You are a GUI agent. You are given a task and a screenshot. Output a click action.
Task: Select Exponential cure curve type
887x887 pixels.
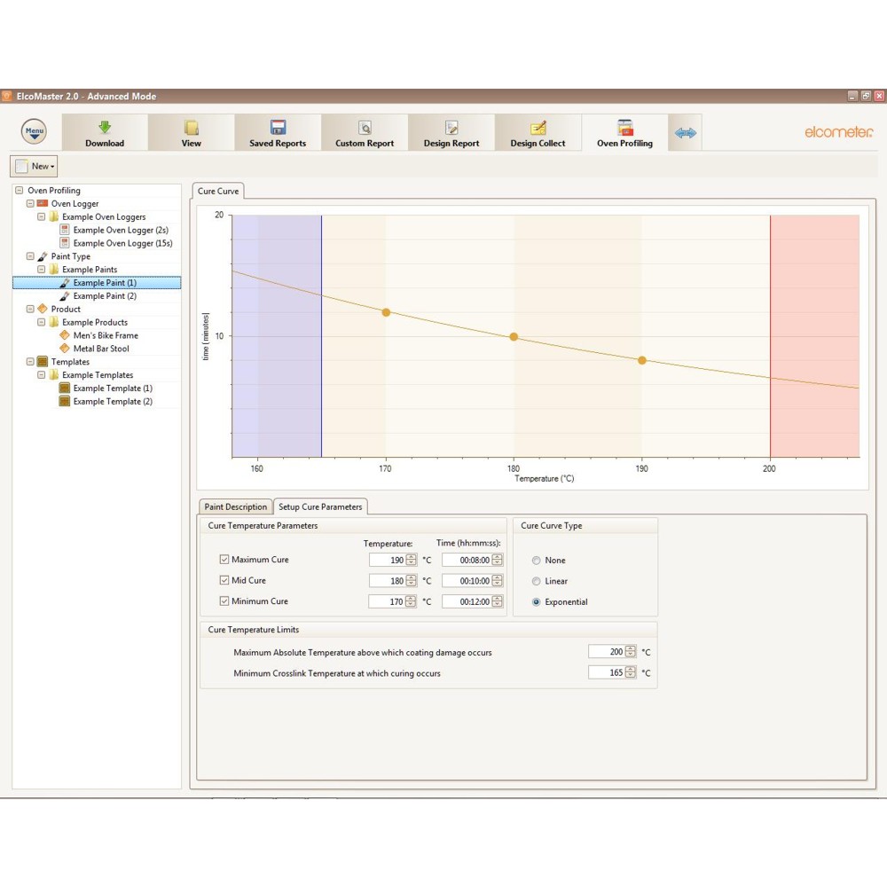click(x=537, y=602)
